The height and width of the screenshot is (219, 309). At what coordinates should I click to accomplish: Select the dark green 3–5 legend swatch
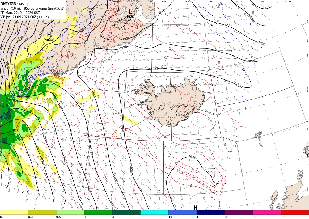(126, 212)
